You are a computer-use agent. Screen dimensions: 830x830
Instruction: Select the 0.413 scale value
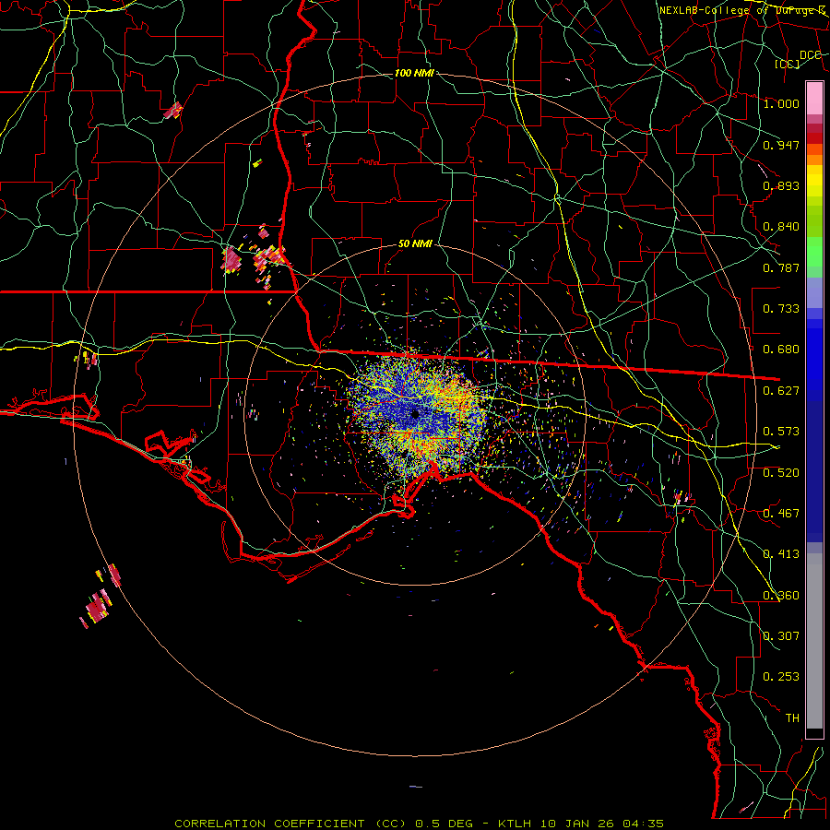(781, 554)
